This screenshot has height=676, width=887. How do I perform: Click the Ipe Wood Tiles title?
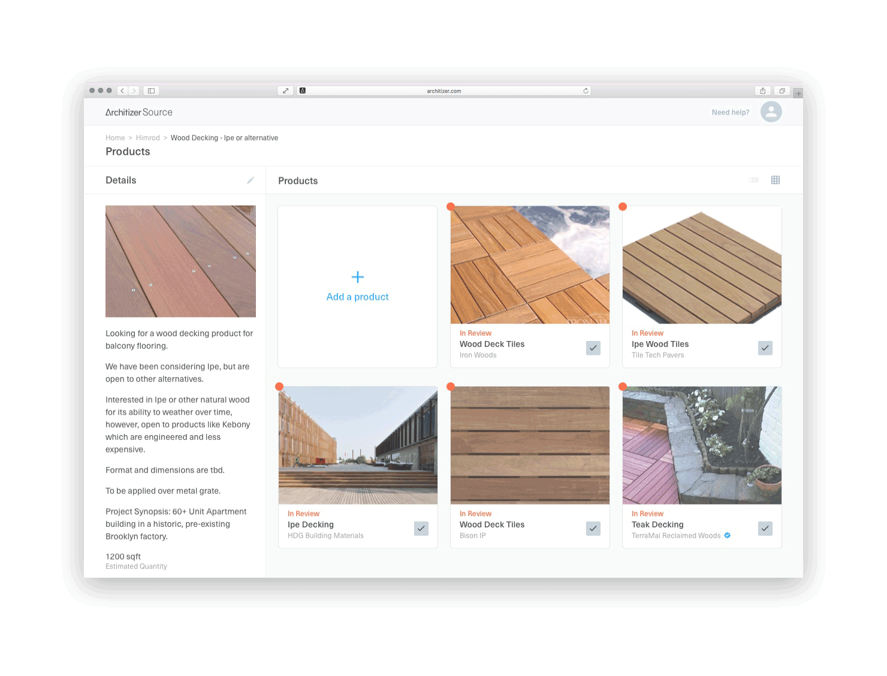pos(660,344)
